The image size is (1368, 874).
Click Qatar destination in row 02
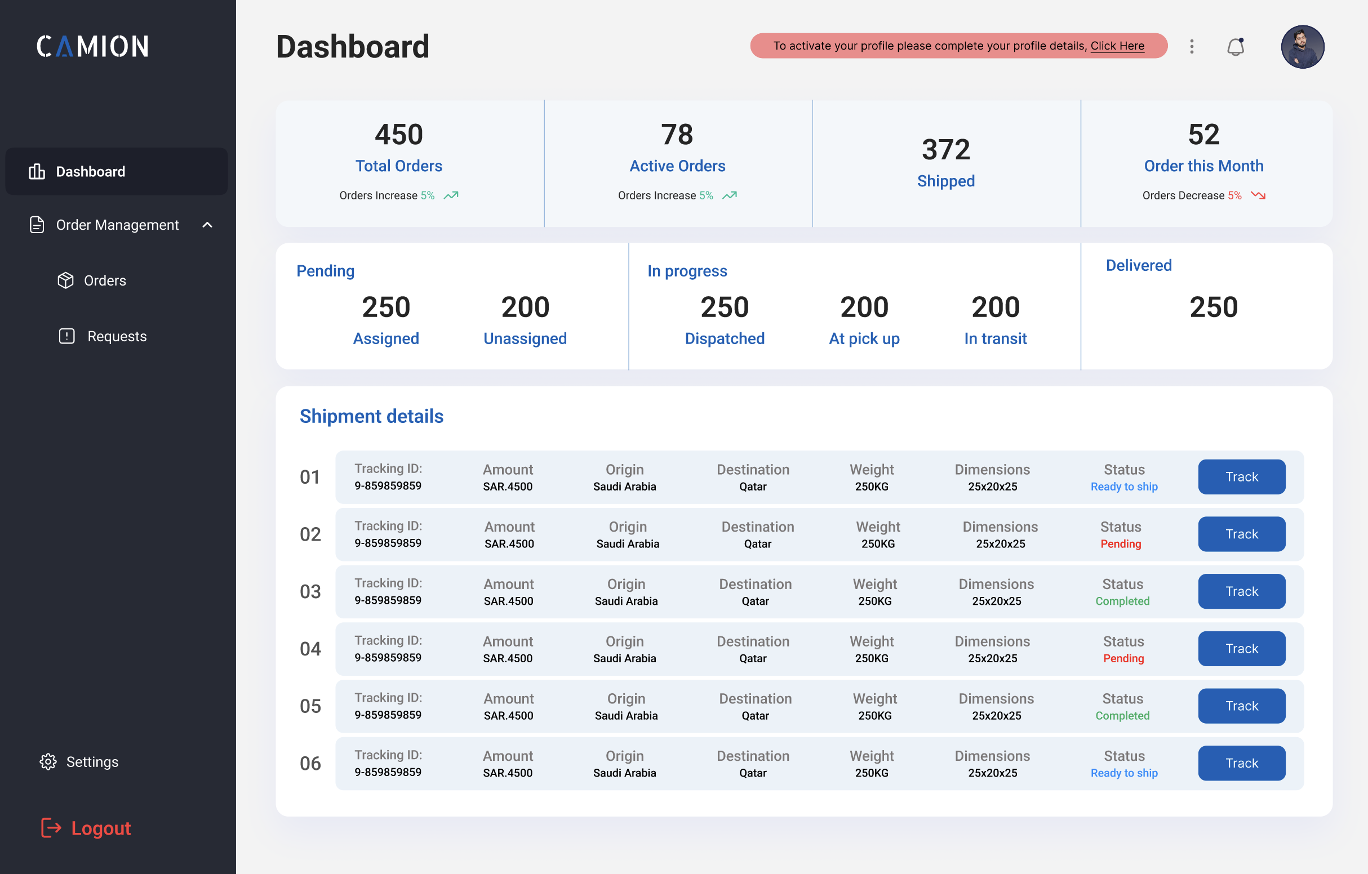coord(758,544)
